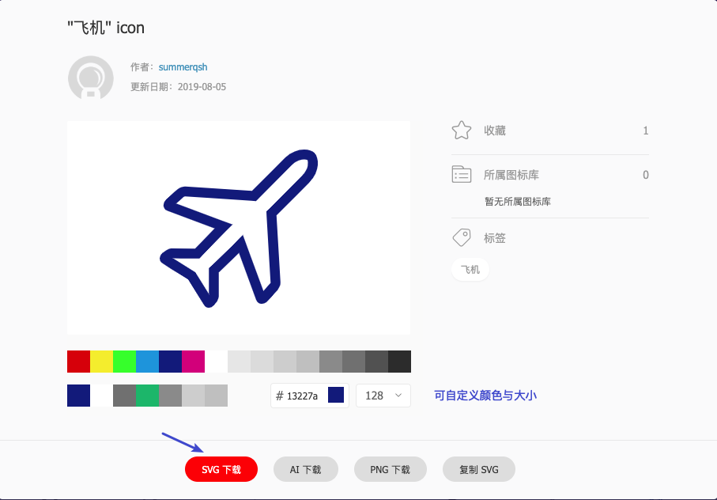
Task: Select the green color swatch
Action: (x=124, y=362)
